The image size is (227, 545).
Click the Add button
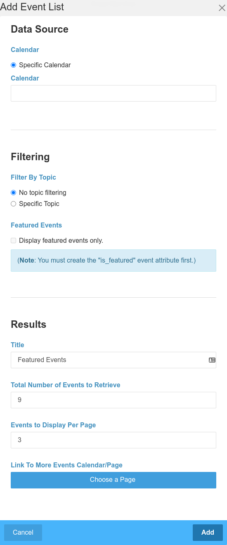click(208, 533)
